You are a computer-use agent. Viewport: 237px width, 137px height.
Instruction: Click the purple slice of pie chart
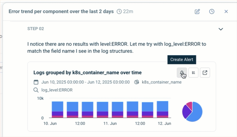[186, 112]
